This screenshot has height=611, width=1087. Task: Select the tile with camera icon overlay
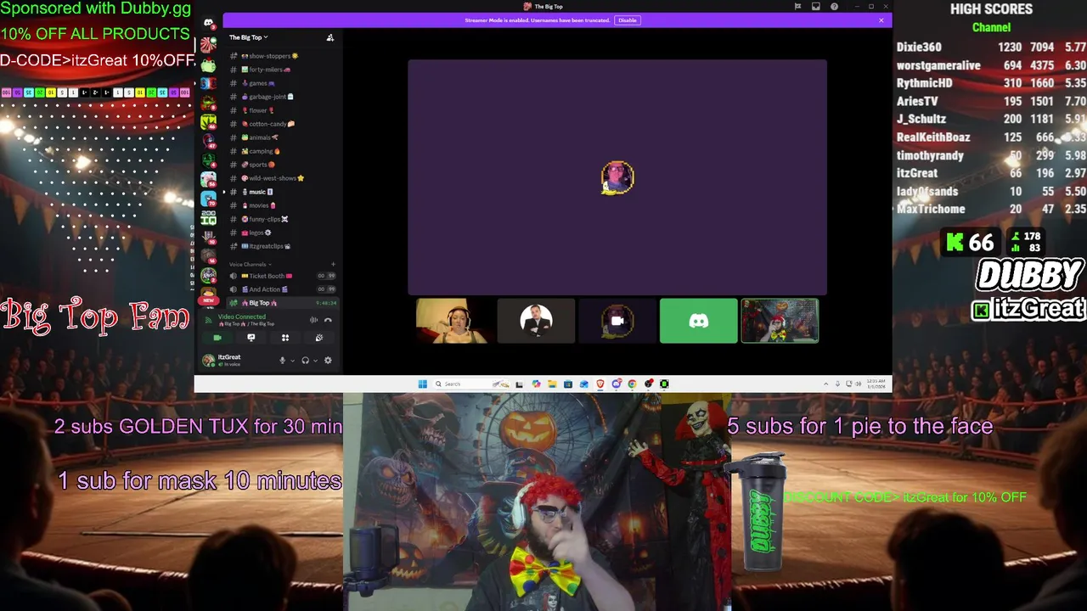tap(617, 321)
